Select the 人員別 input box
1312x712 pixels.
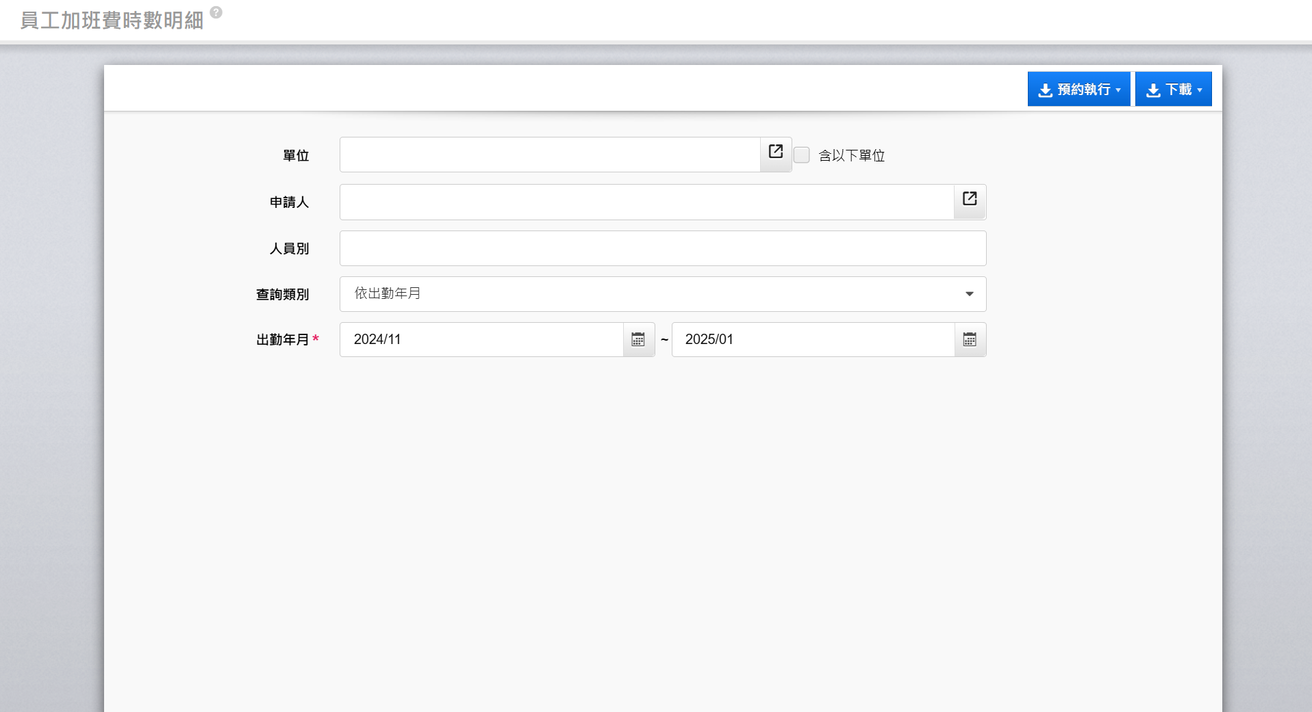[662, 248]
